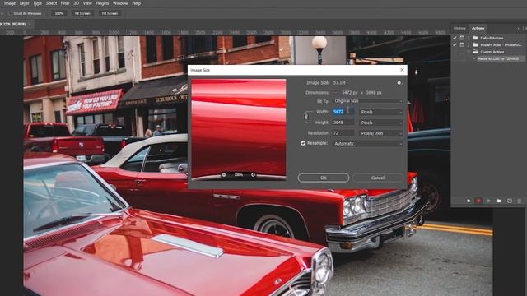The width and height of the screenshot is (527, 296).
Task: Click Cancel in Image Size dialog
Action: click(x=378, y=178)
